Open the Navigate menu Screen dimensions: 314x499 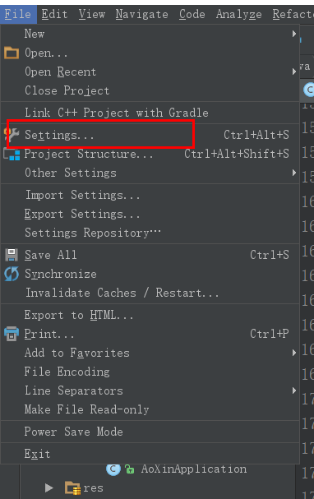point(141,14)
